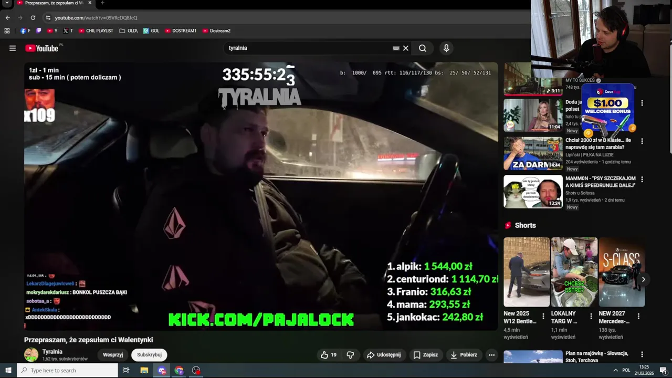Like the video with thumbs up
Viewport: 672px width, 378px height.
pos(329,355)
